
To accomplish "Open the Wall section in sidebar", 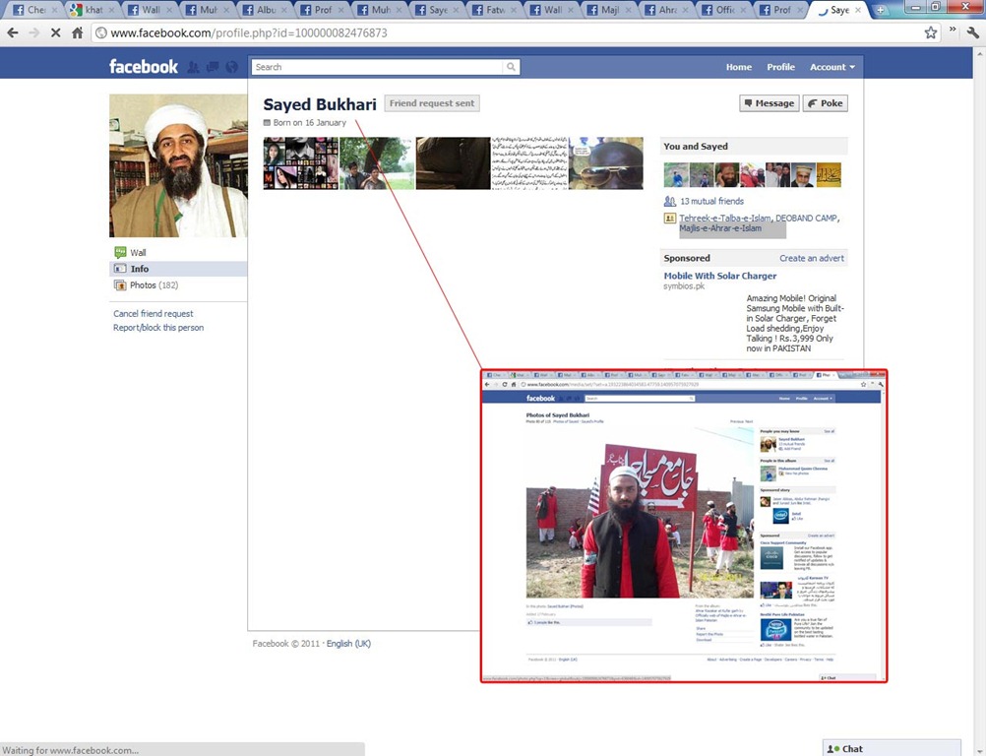I will coord(138,253).
